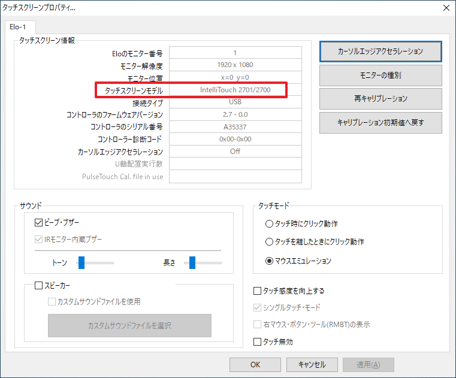Screen dimensions: 456x378
Task: Select タッチ時にクリック動作 radio button
Action: pos(268,223)
